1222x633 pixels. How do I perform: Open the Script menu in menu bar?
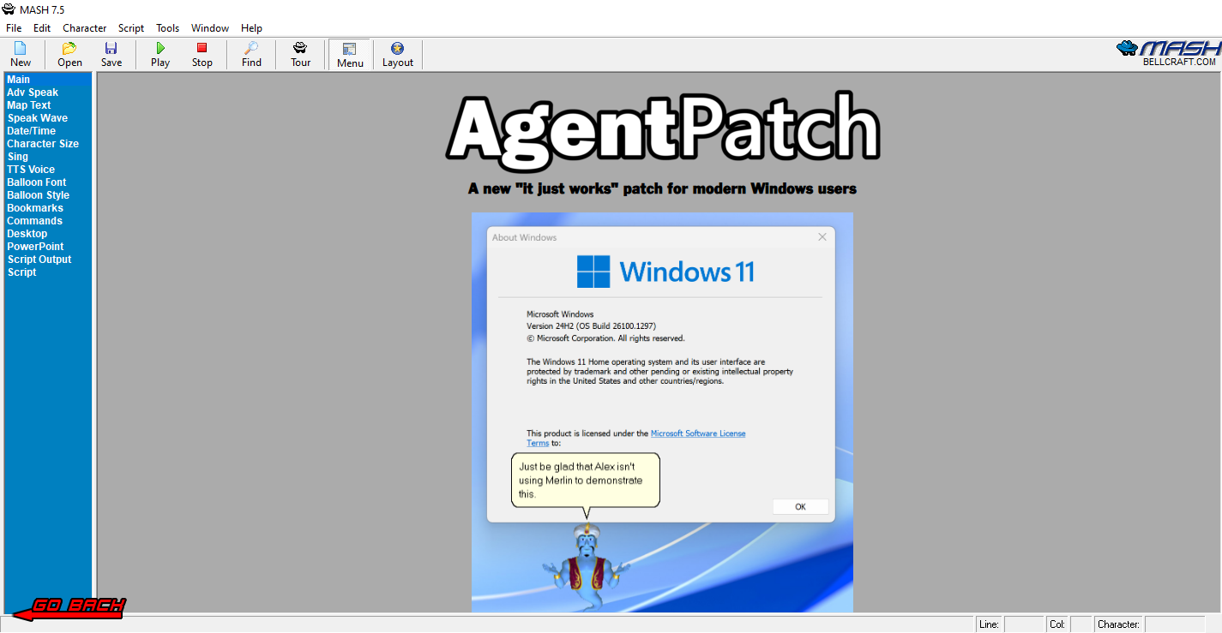[131, 28]
